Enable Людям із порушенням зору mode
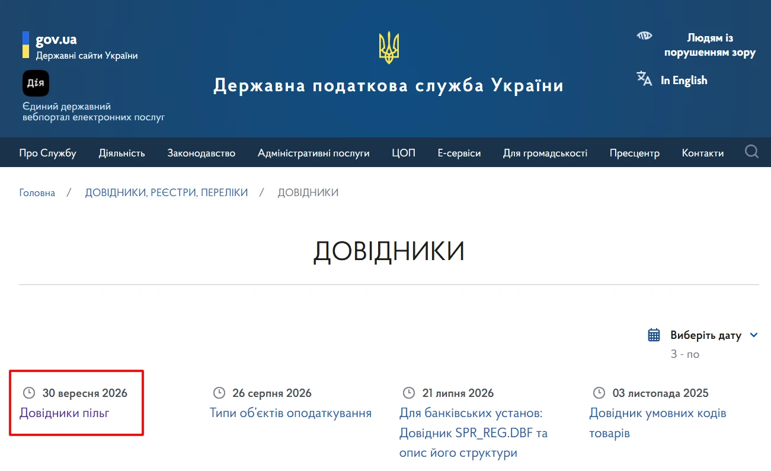771x471 pixels. pos(710,45)
